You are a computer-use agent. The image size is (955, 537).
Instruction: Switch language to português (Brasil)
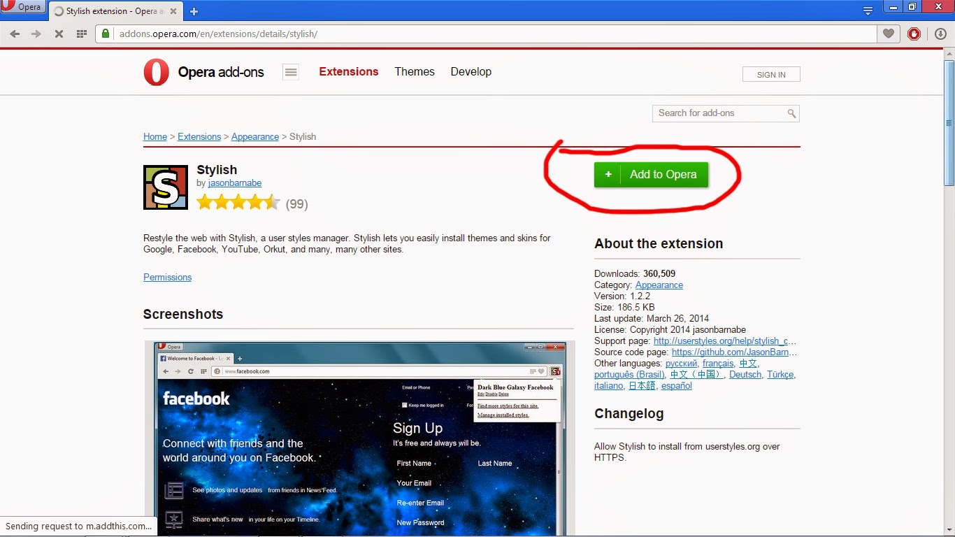click(x=630, y=374)
